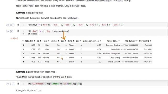
Task: Select Payment ID Thur4780 cell
Action: click(148, 54)
